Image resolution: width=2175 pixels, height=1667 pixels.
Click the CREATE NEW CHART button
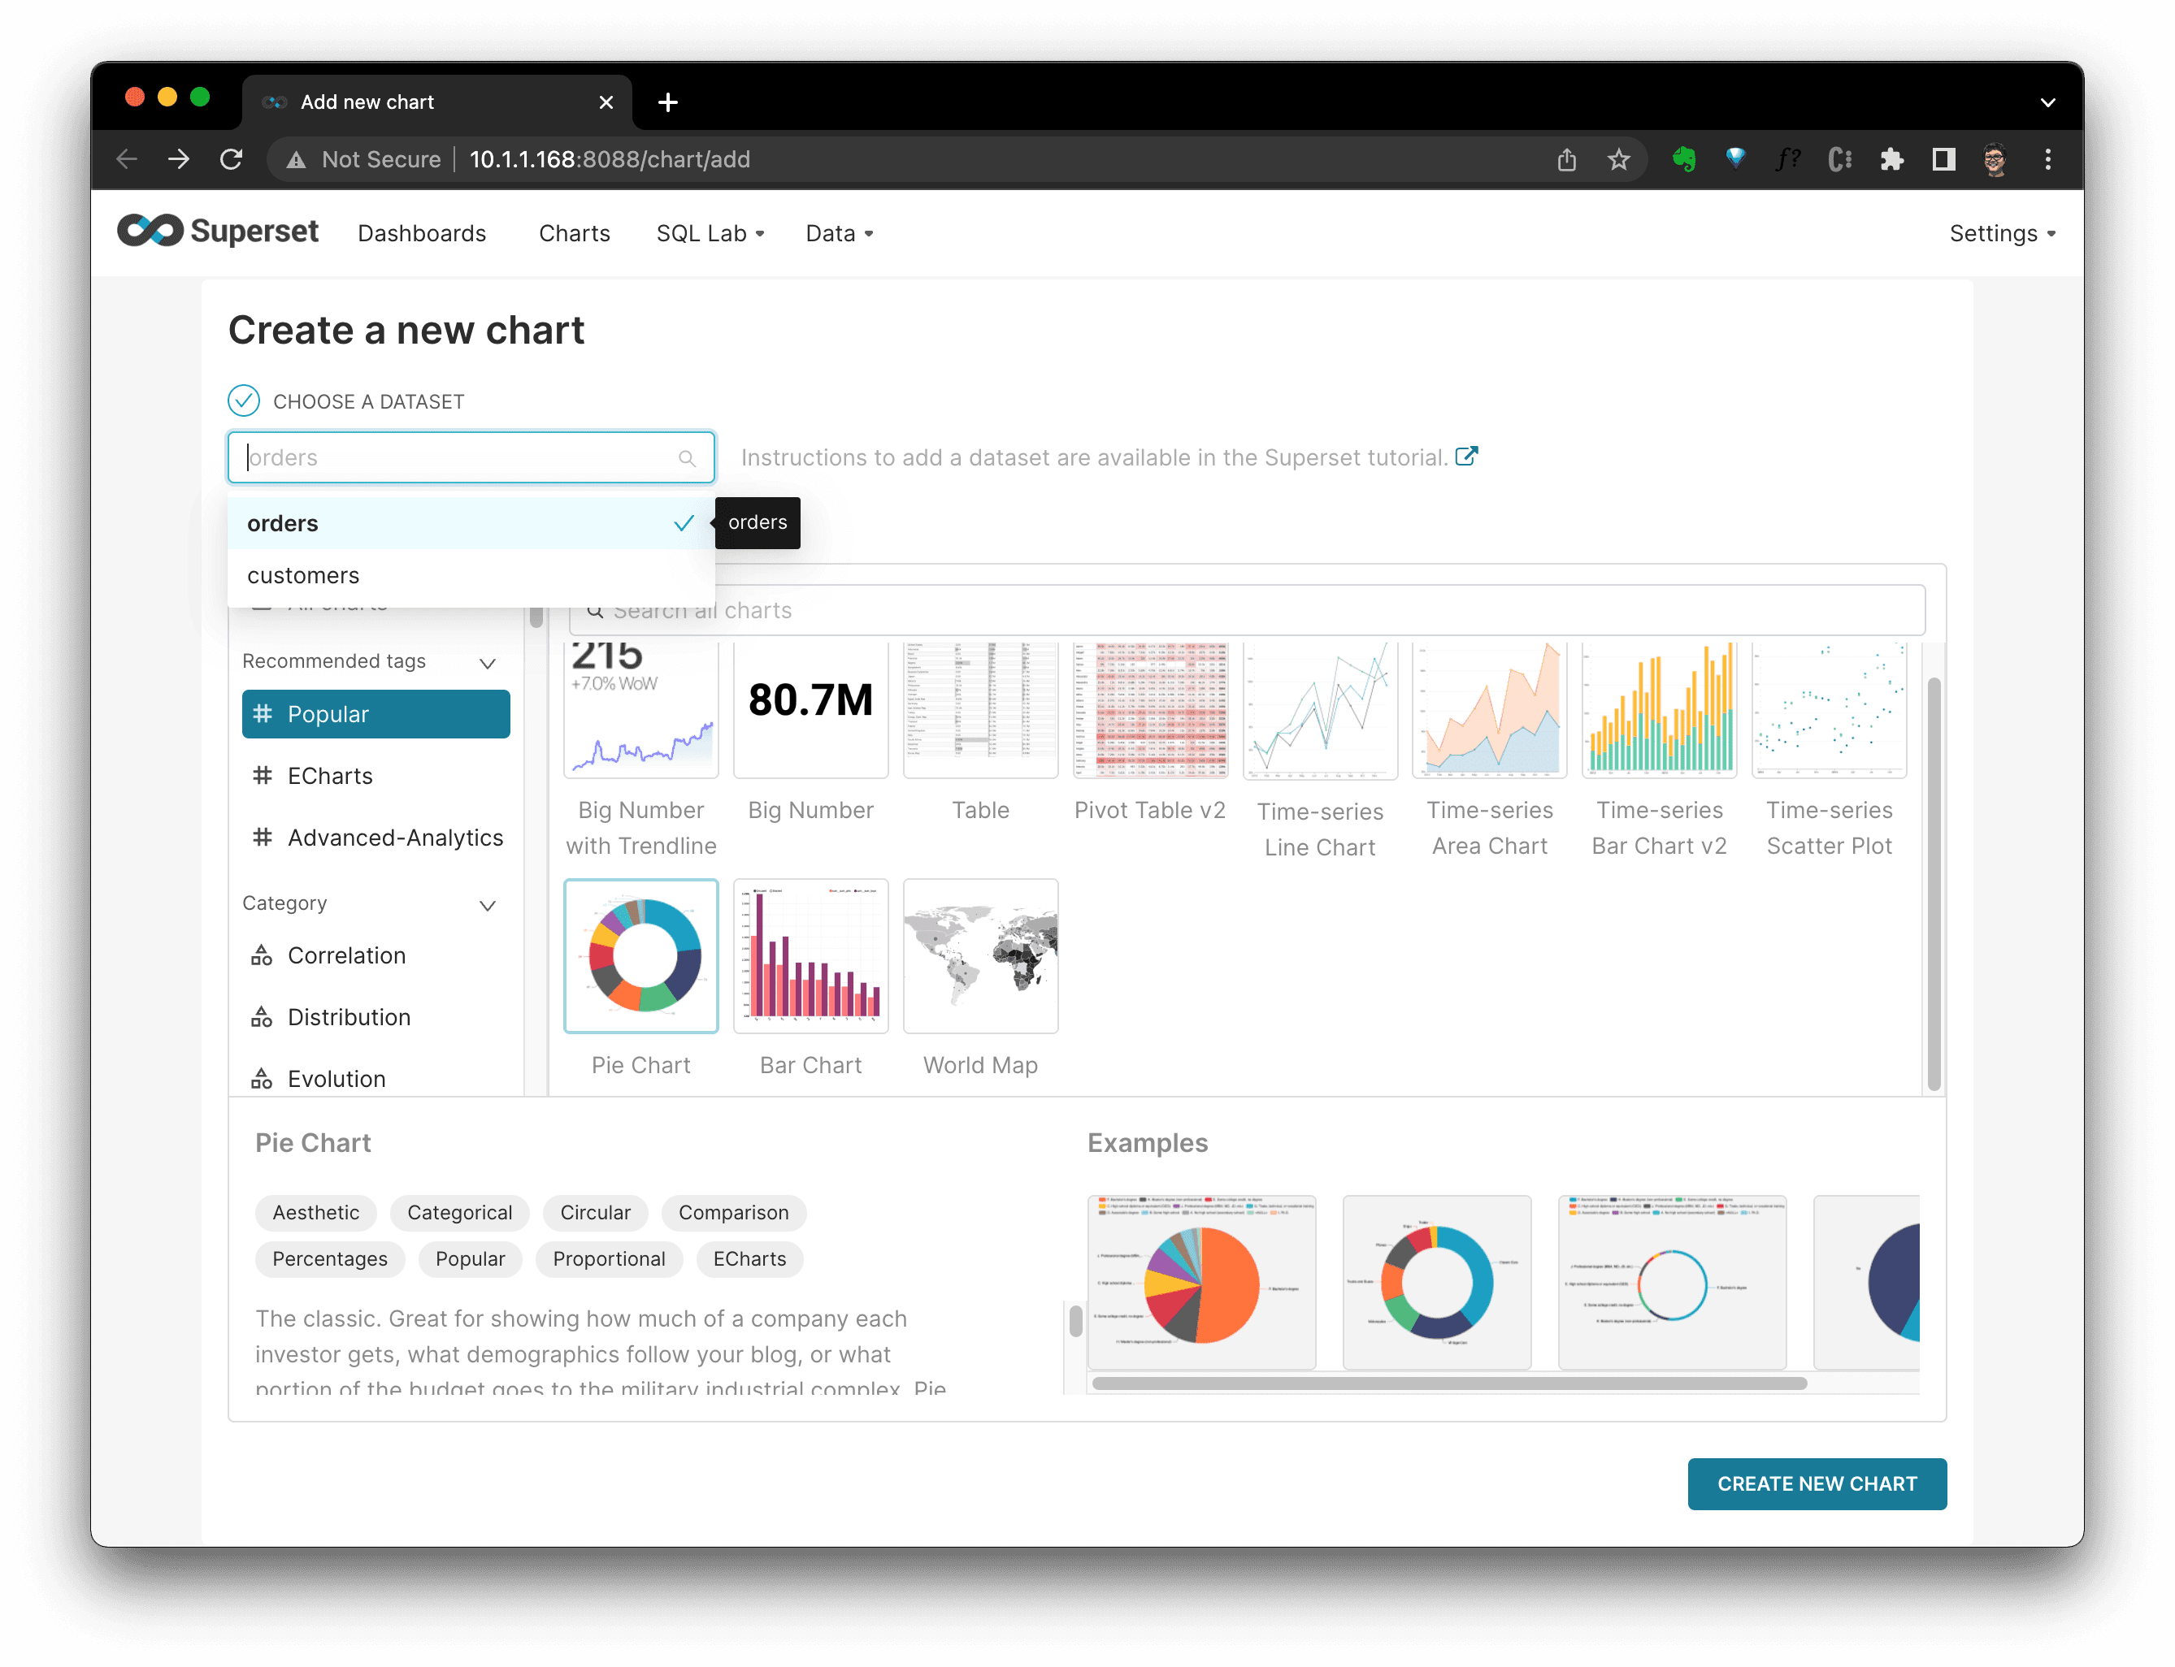click(1817, 1483)
